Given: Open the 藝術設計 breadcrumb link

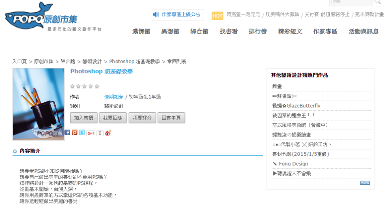Looking at the screenshot, I should [92, 62].
